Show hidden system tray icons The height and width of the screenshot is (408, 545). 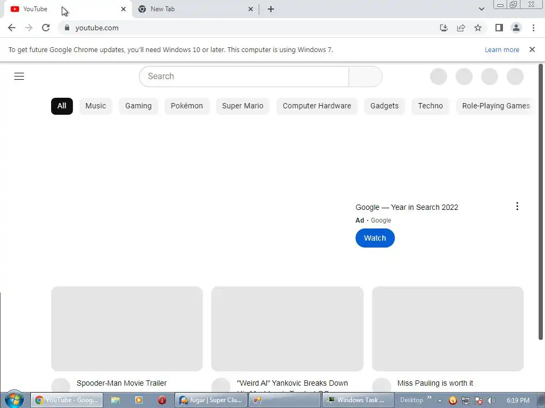point(440,401)
